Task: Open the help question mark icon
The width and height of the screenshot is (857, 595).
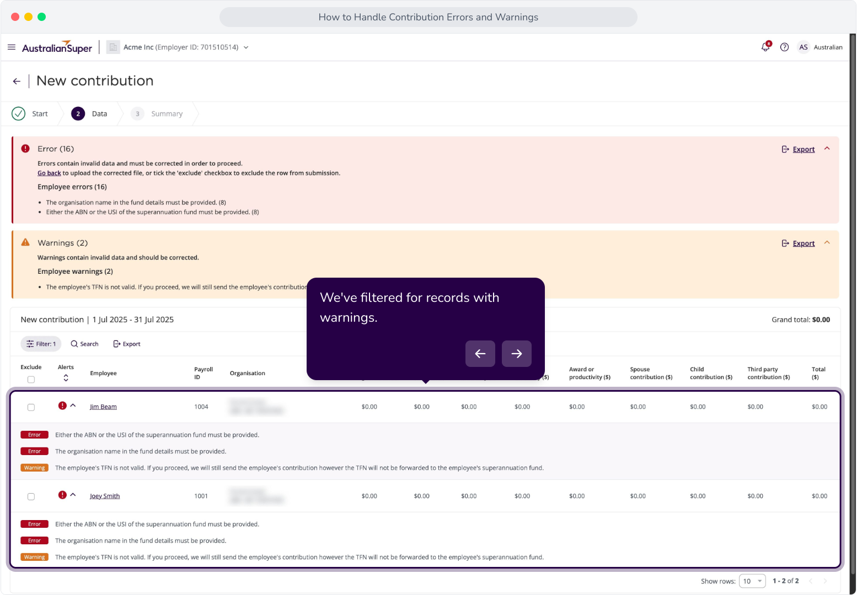Action: (784, 47)
